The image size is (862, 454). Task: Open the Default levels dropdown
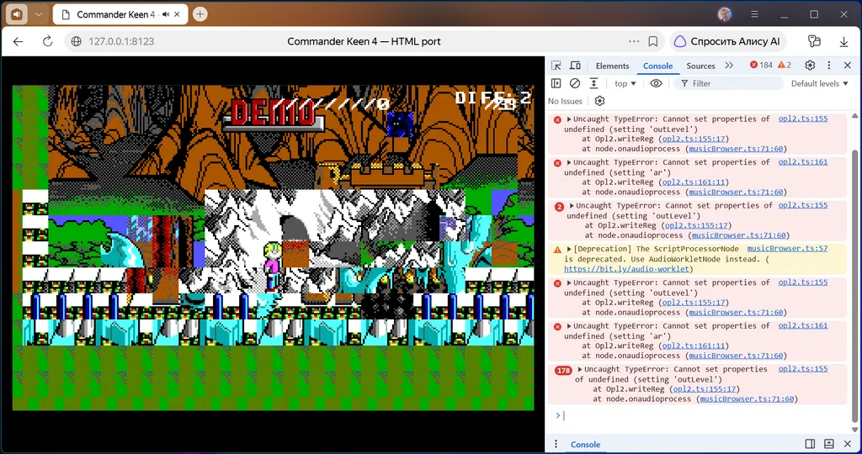820,83
